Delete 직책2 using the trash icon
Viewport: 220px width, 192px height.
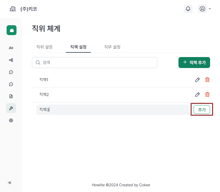207,94
